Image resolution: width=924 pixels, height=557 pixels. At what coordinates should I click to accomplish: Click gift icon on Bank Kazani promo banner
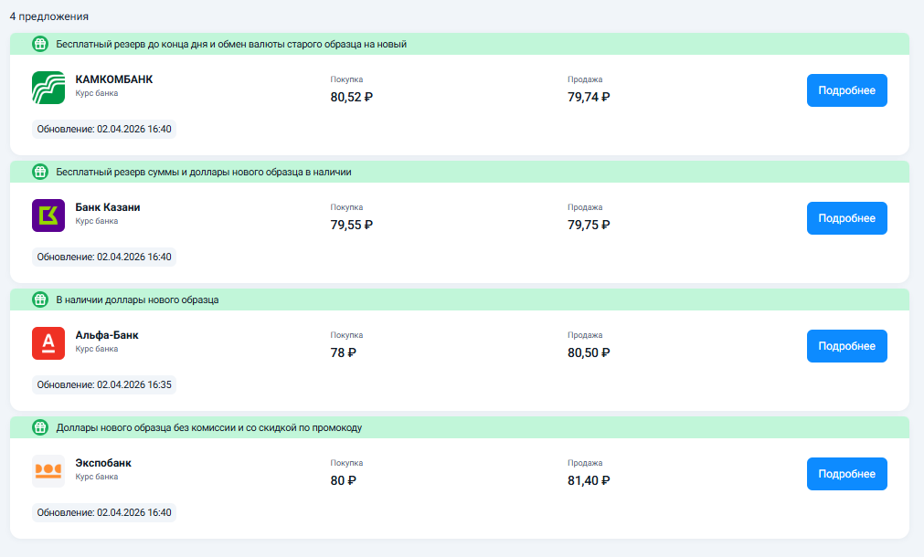40,172
